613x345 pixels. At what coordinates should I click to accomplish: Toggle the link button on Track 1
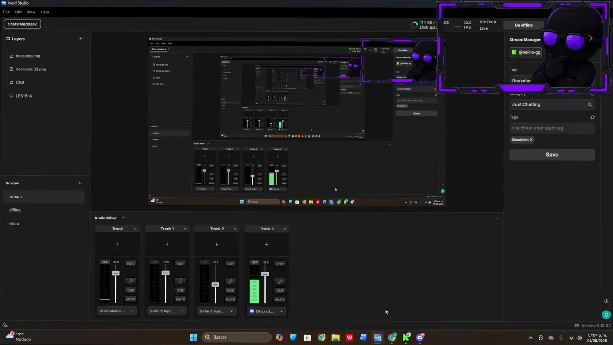coord(180,281)
